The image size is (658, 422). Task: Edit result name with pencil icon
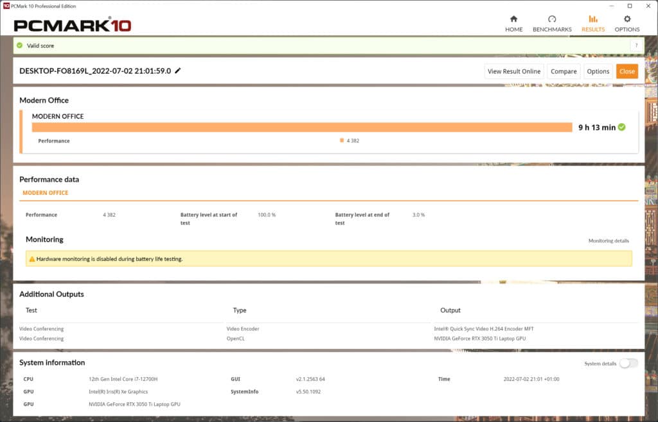[x=178, y=71]
